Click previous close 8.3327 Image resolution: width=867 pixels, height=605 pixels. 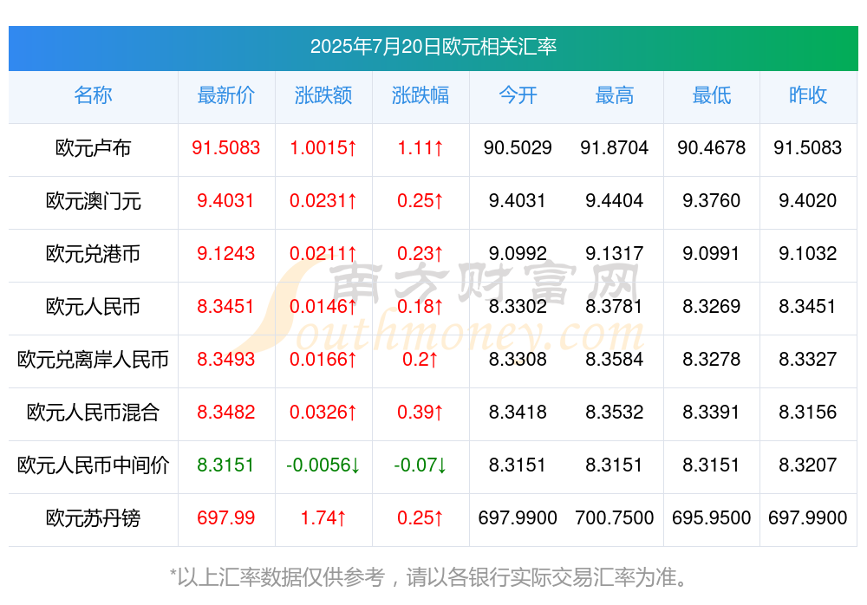(x=808, y=359)
